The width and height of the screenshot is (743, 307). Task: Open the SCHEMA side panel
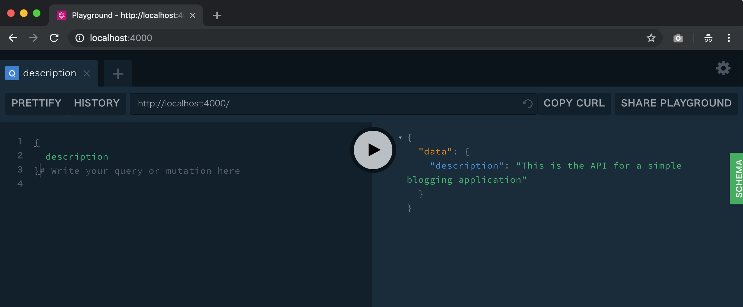[738, 179]
